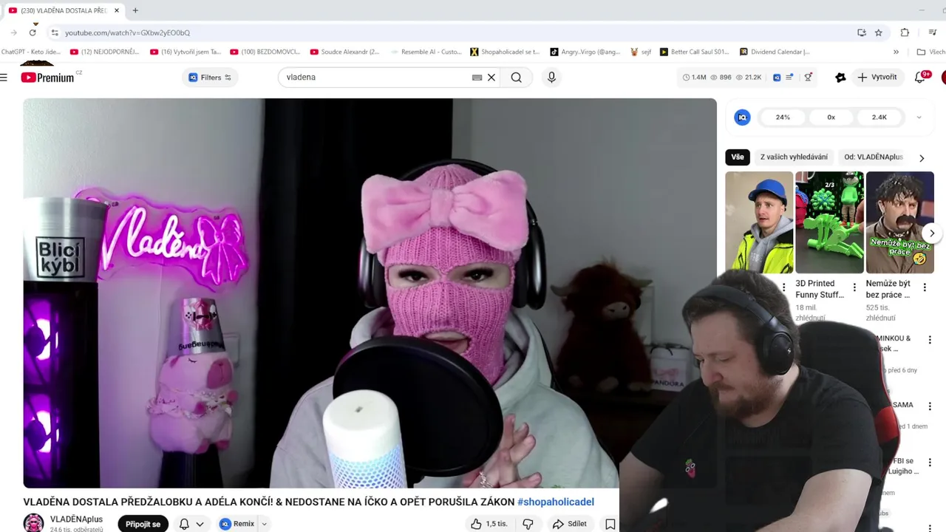This screenshot has height=532, width=946.
Task: Open options for 3D Printed Funny Stuff
Action: [x=854, y=287]
